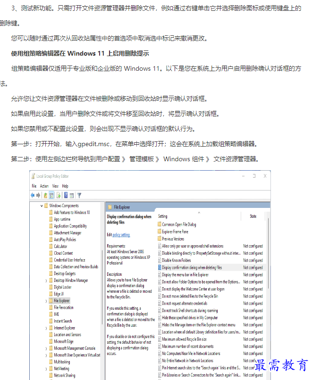Click the folder icon in the File Explorer pane header
The image size is (312, 380).
tap(110, 207)
